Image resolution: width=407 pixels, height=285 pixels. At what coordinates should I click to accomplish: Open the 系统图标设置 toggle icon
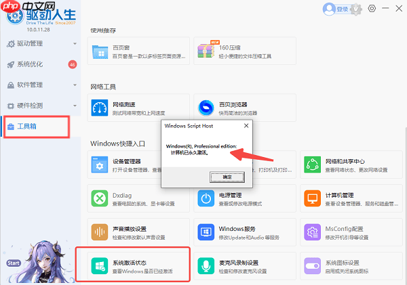point(312,265)
